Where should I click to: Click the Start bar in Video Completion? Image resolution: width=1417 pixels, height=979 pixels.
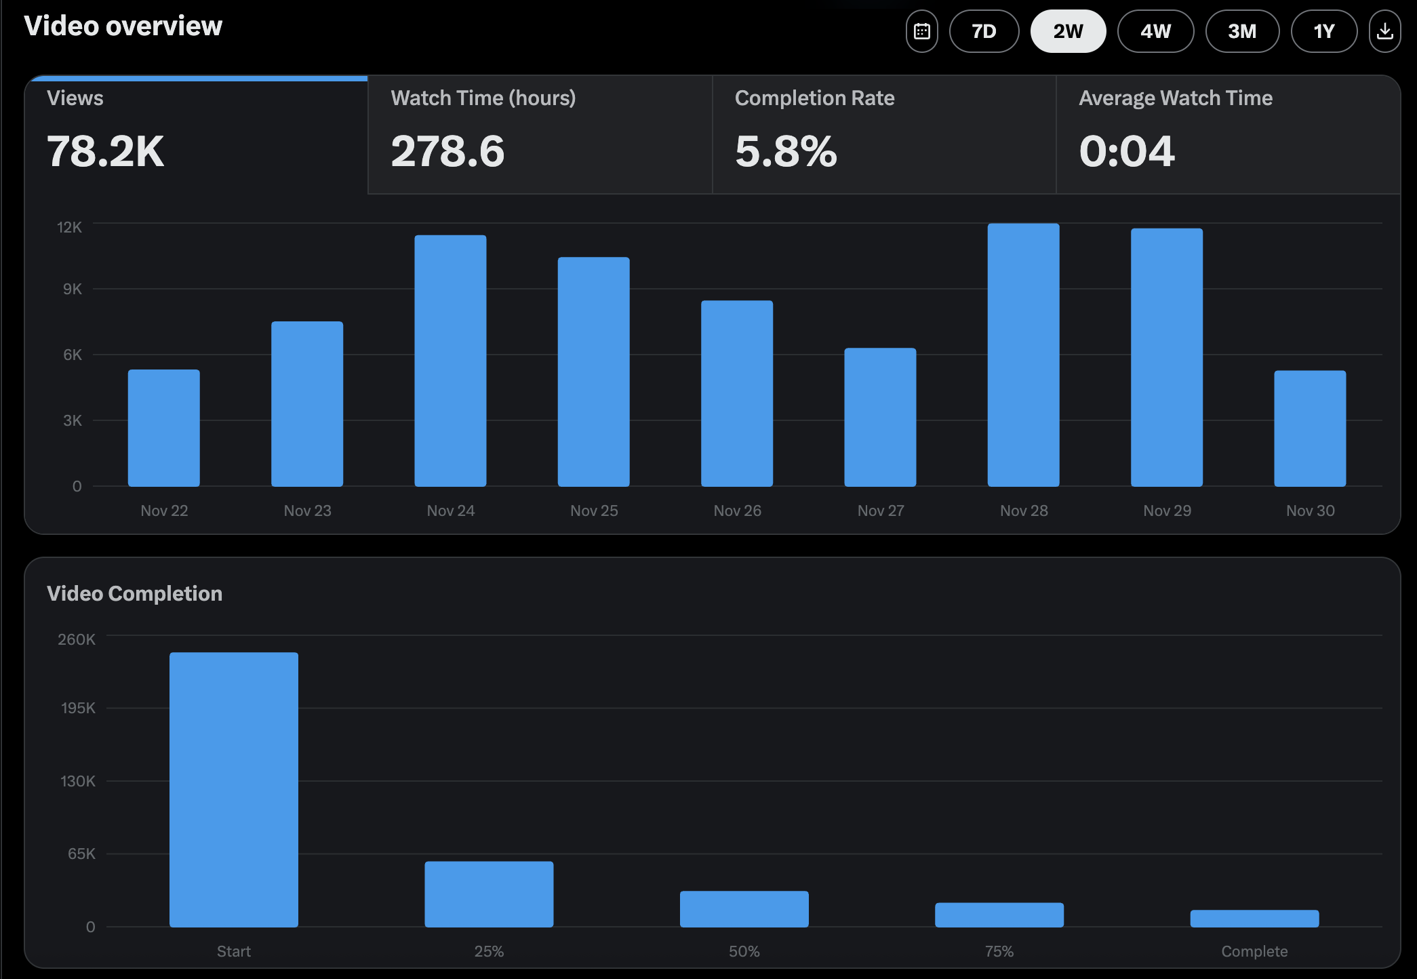click(x=234, y=790)
